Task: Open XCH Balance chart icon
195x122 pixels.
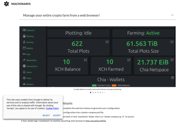Action: point(85,60)
